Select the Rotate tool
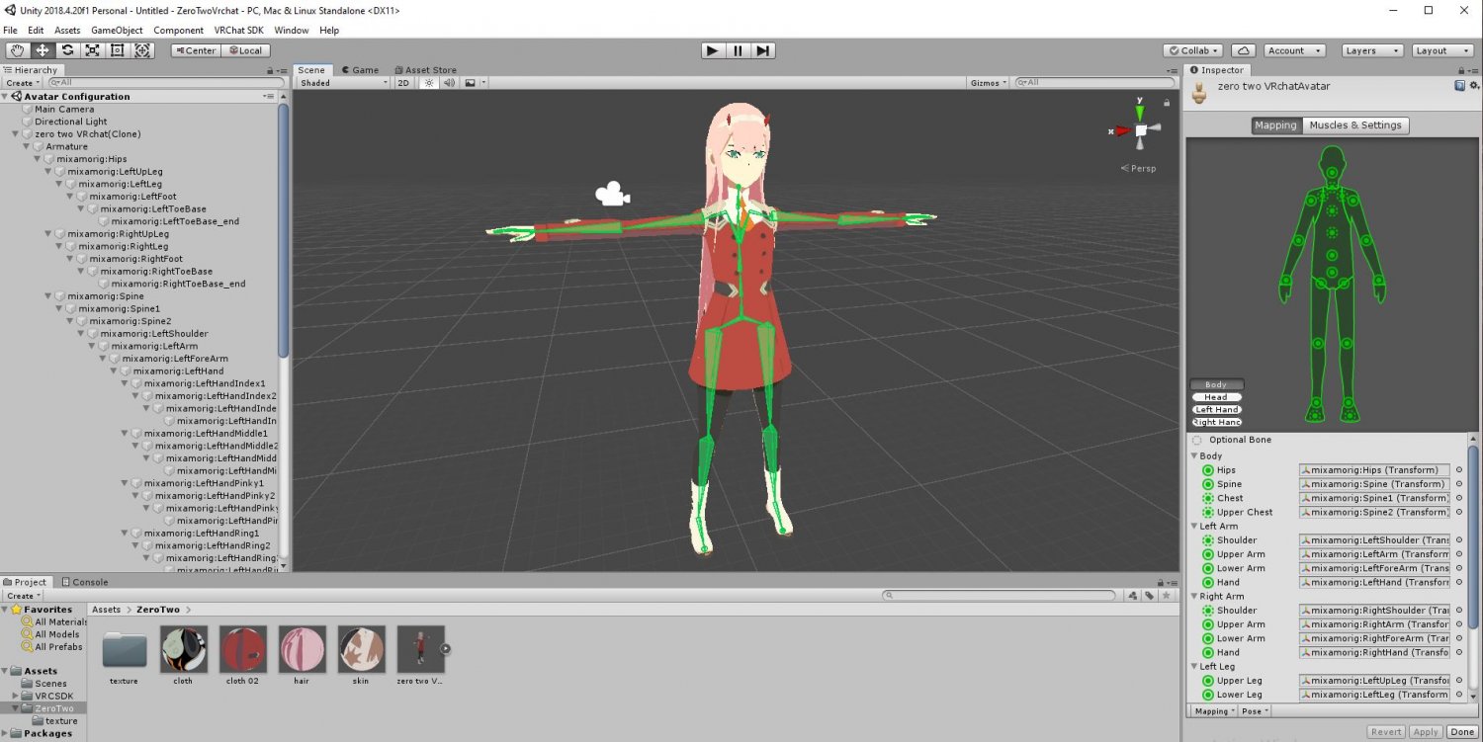Image resolution: width=1483 pixels, height=742 pixels. coord(67,50)
